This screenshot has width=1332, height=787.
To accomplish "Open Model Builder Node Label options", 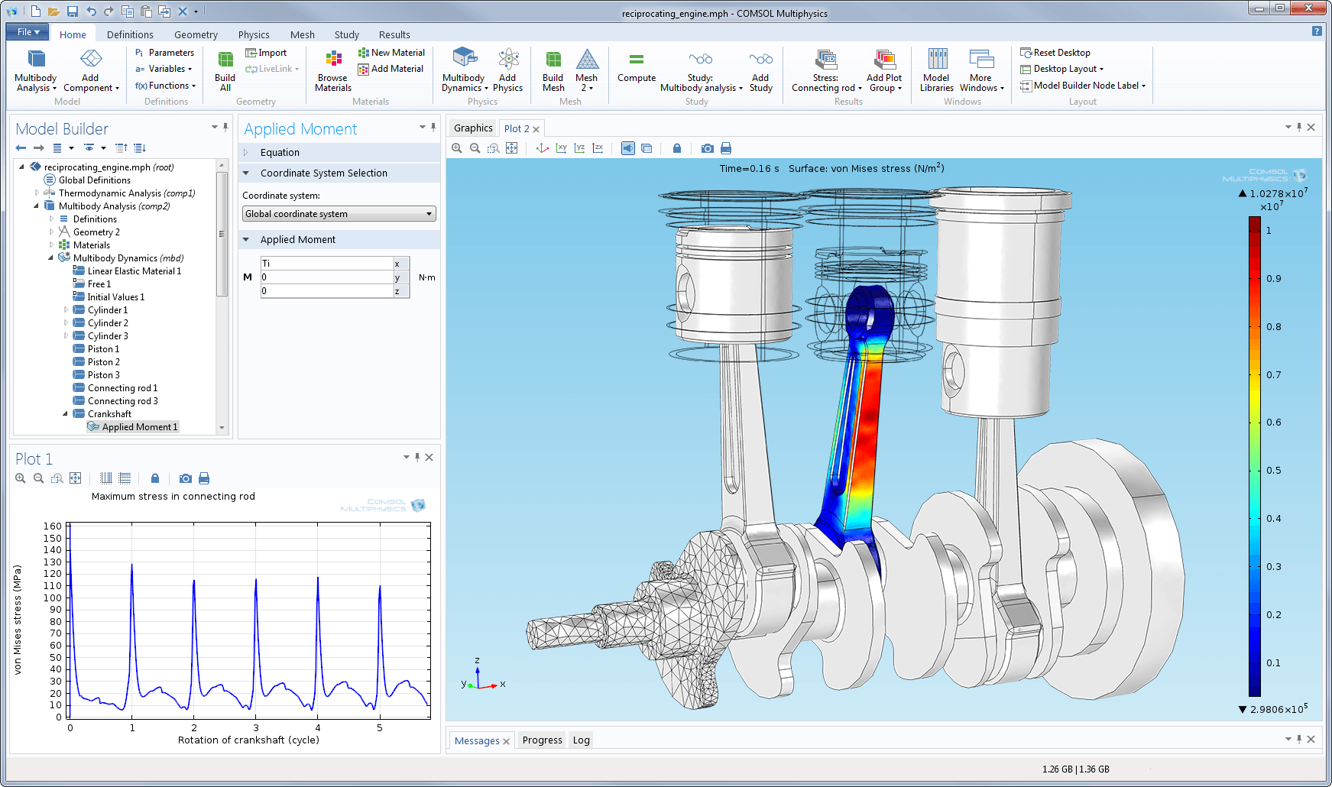I will [1083, 86].
